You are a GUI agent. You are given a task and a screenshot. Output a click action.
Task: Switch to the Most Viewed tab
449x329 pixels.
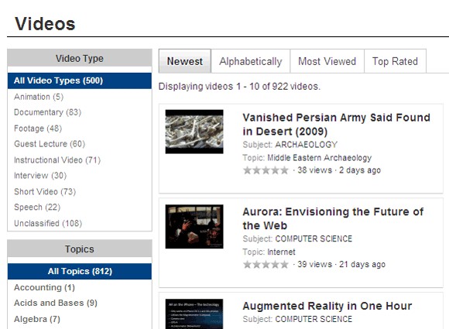[327, 61]
